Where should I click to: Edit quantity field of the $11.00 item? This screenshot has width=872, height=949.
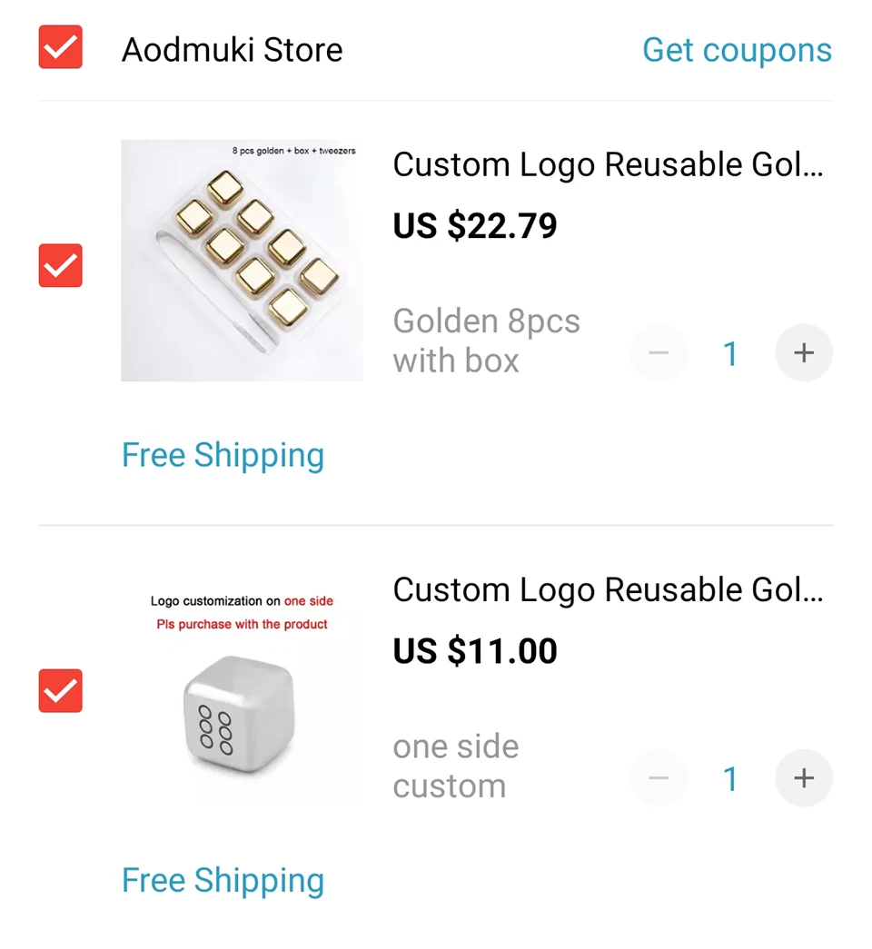click(730, 778)
